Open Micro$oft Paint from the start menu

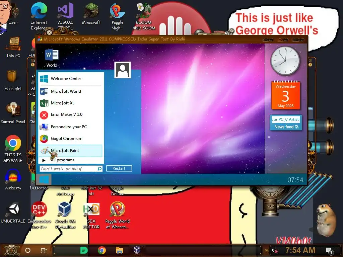click(x=70, y=151)
